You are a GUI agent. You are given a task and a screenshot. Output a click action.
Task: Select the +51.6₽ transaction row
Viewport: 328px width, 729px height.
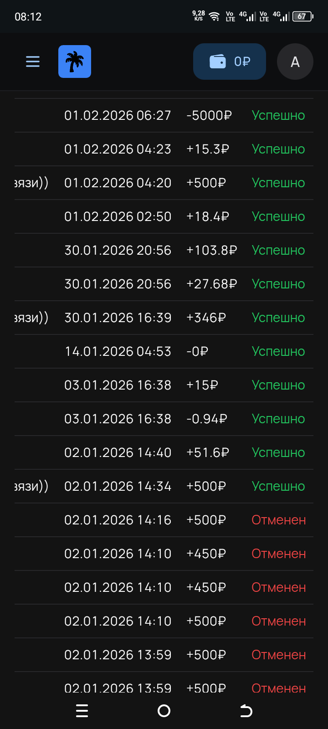point(164,452)
